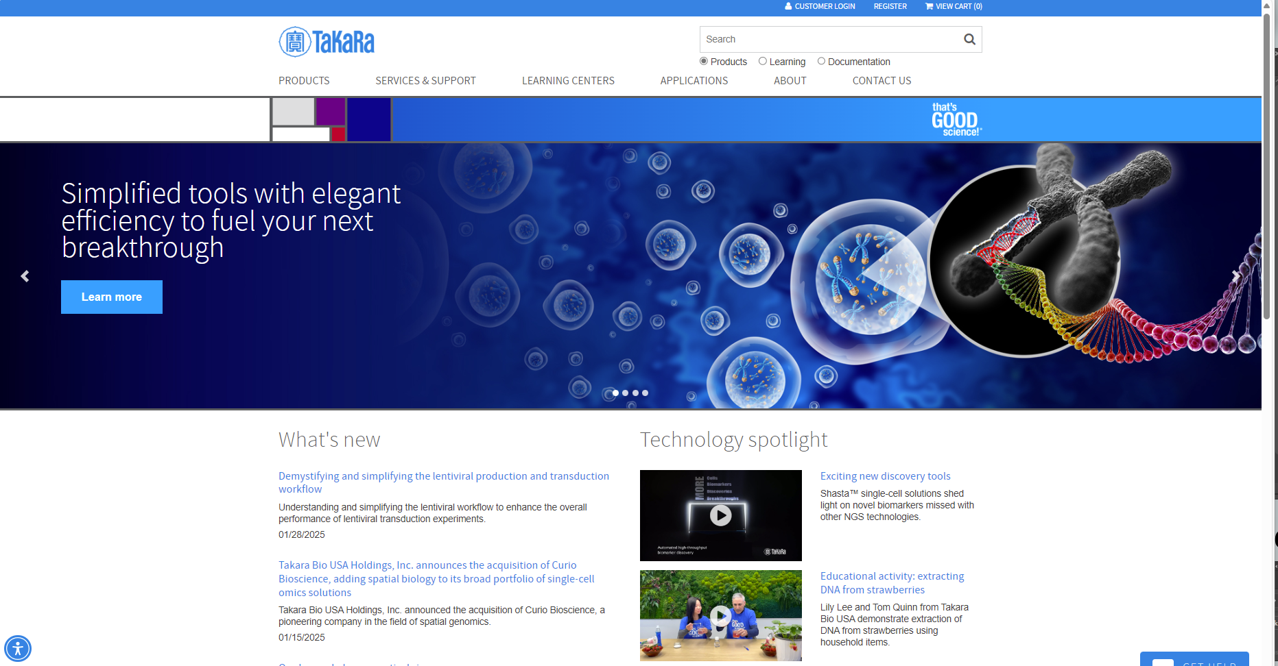1278x666 pixels.
Task: Open the extracting DNA from strawberries link
Action: (x=892, y=582)
